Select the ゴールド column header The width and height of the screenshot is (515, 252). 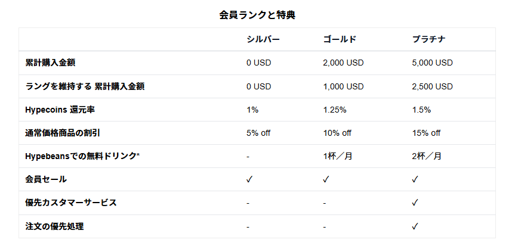tap(340, 39)
